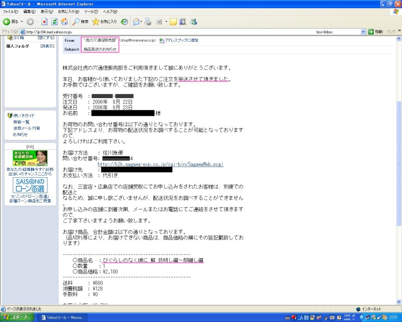Screen dimensions: 402x322
Task: Open the edit button dropdown arrow
Action: pos(166,22)
